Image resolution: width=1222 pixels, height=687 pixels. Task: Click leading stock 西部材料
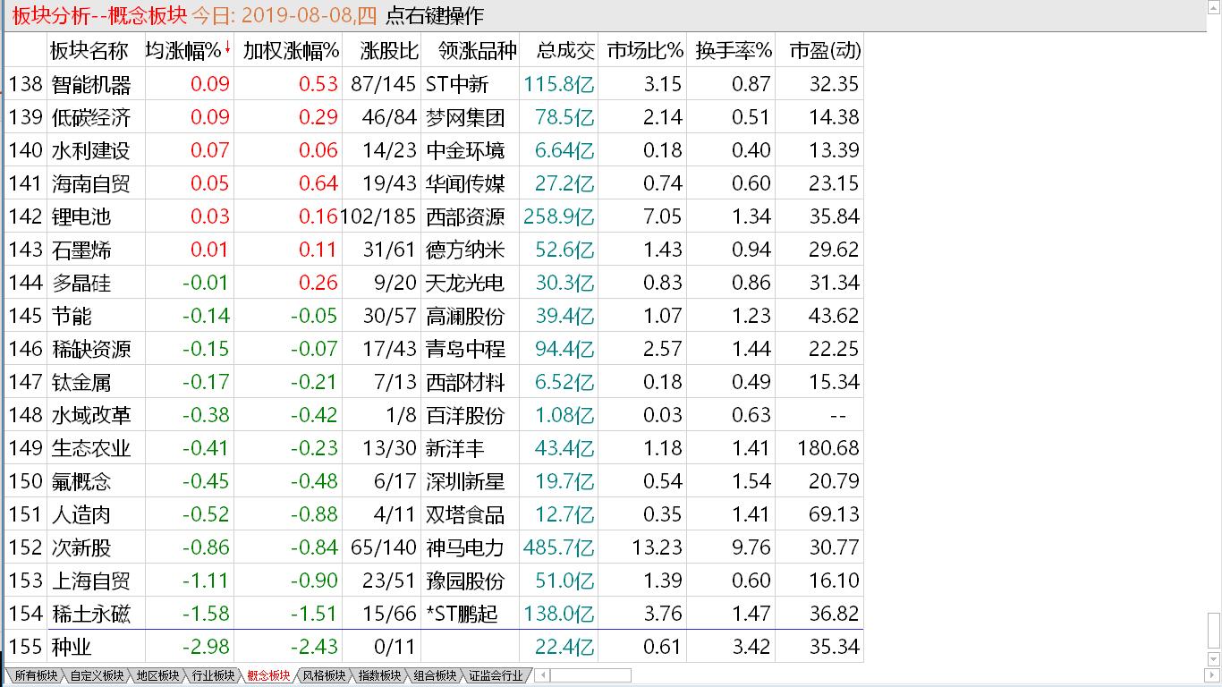[x=465, y=382]
